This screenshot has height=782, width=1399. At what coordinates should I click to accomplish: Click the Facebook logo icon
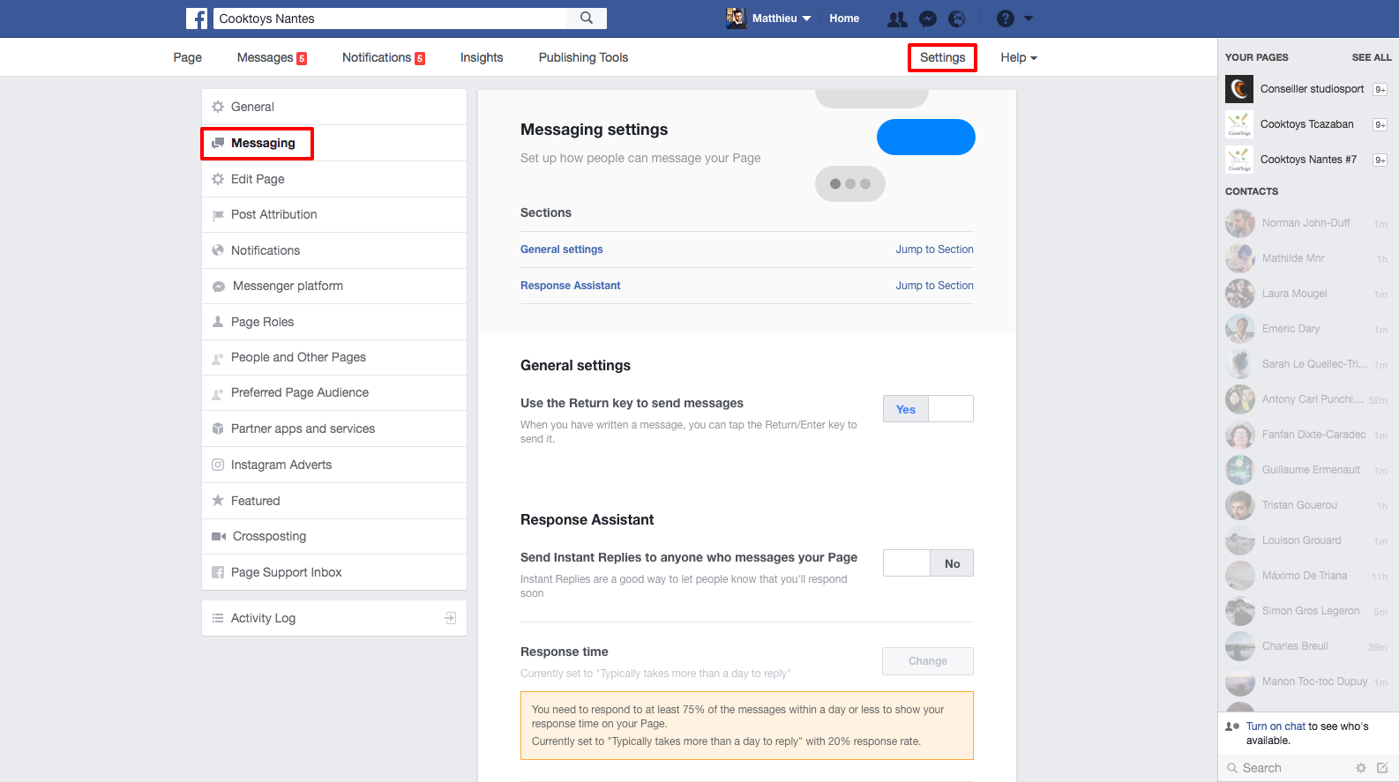coord(197,19)
